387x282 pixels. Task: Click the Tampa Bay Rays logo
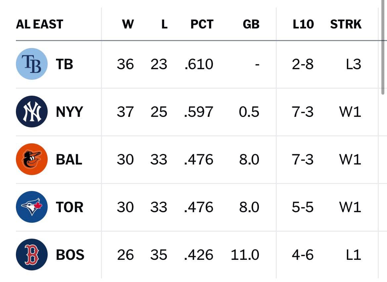31,64
